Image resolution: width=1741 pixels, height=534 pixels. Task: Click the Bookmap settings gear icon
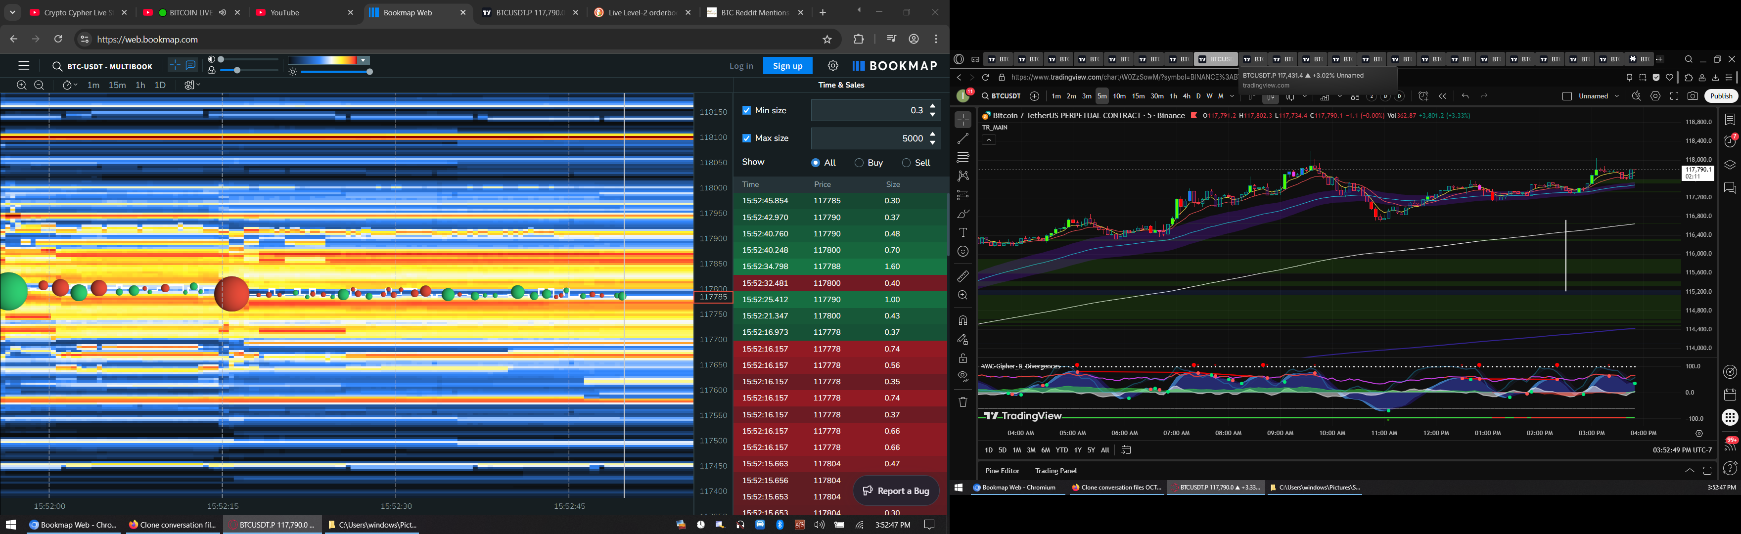point(832,66)
